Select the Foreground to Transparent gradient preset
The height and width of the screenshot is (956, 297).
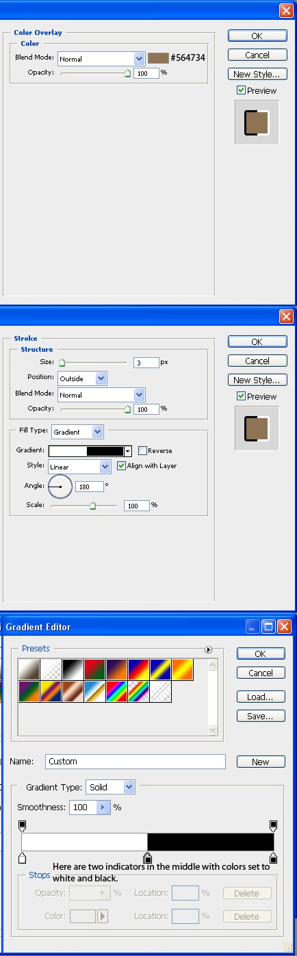pyautogui.click(x=51, y=669)
